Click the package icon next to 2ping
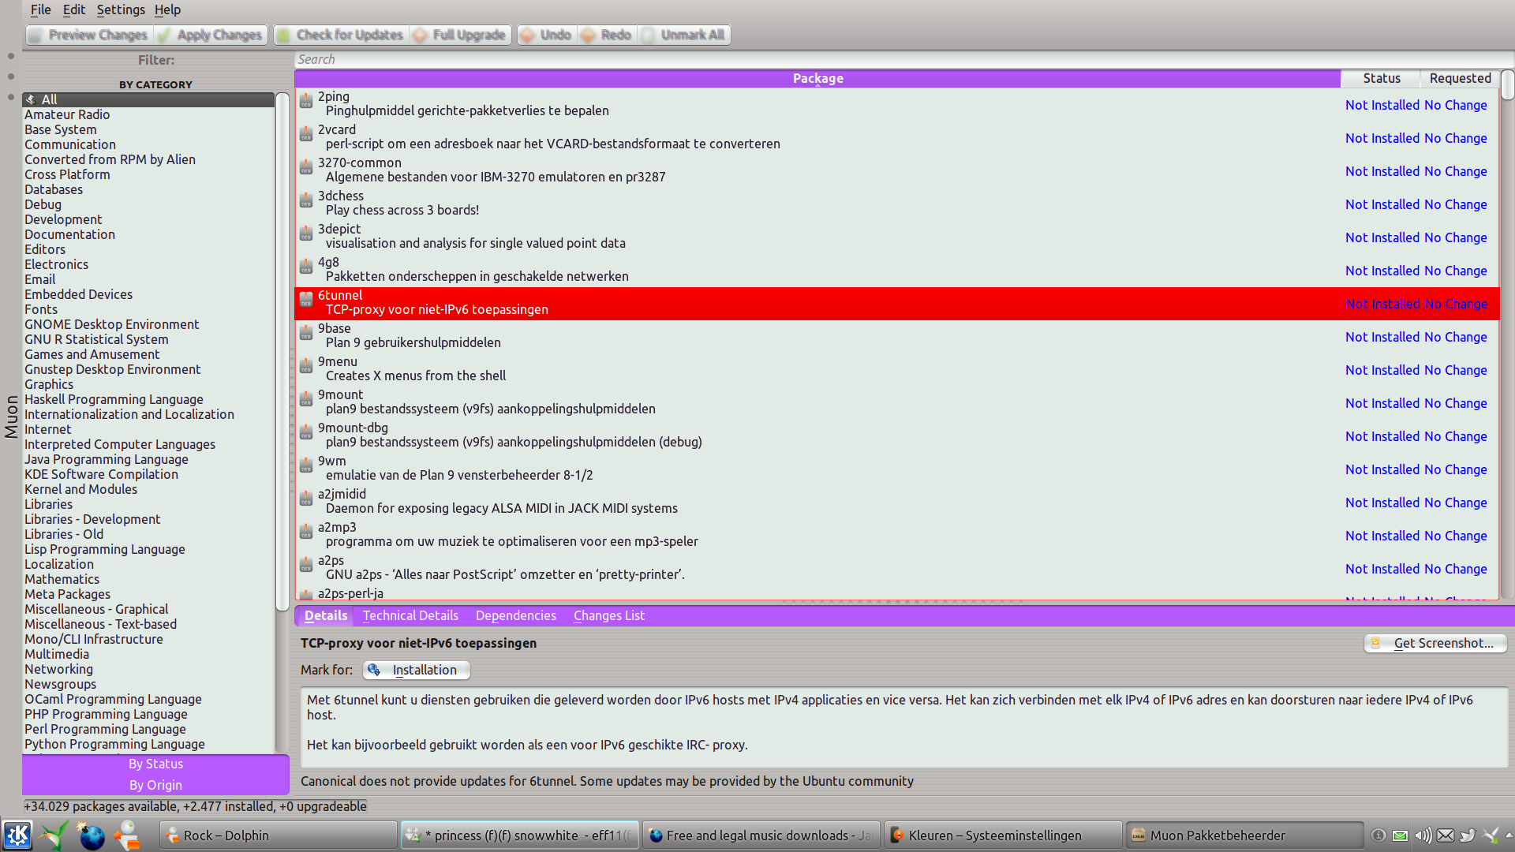1515x852 pixels. click(306, 101)
